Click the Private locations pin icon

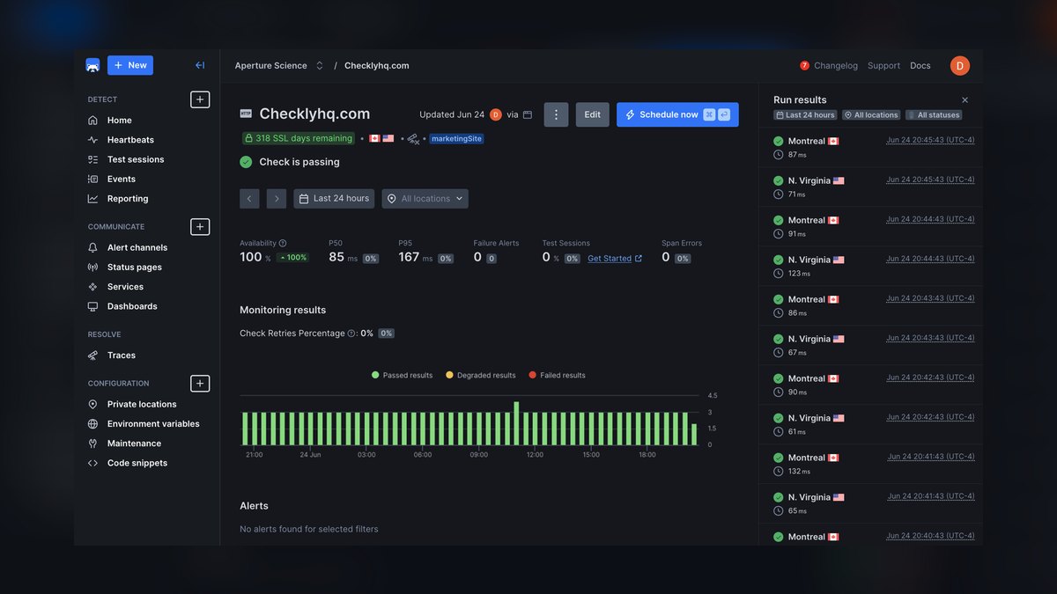(92, 405)
